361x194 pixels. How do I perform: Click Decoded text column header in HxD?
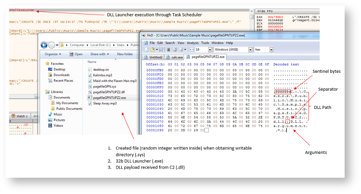coord(286,64)
